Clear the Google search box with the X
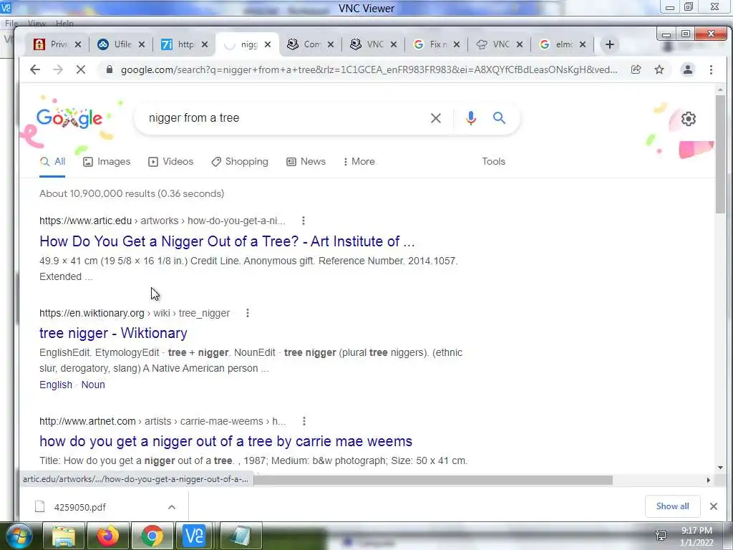Image resolution: width=733 pixels, height=550 pixels. tap(436, 118)
